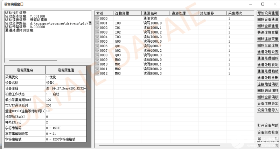Edit 设备注释 value 西门子_S7_Smart200
The image size is (280, 149).
click(66, 88)
